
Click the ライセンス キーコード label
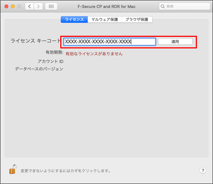point(36,41)
